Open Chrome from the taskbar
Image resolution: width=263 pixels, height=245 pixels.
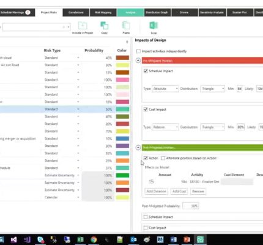[x=94, y=239]
